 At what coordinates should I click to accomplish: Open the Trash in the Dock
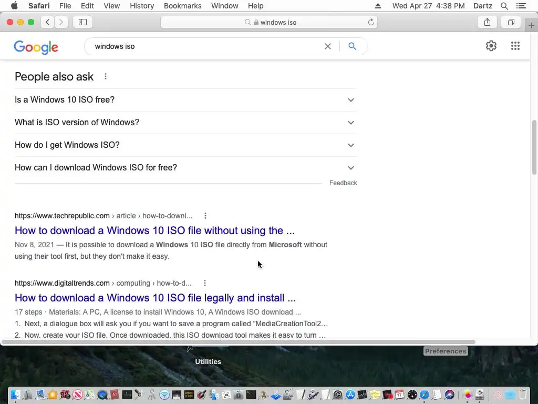pyautogui.click(x=523, y=395)
